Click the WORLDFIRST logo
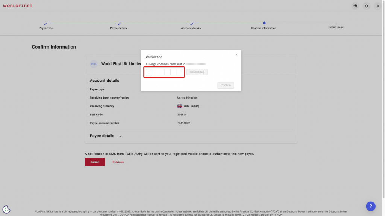The width and height of the screenshot is (385, 216). coord(17,6)
